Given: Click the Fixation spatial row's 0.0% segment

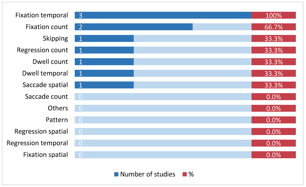Looking at the screenshot, I should (273, 155).
